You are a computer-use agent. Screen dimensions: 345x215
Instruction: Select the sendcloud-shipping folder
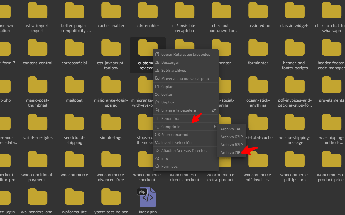click(74, 129)
